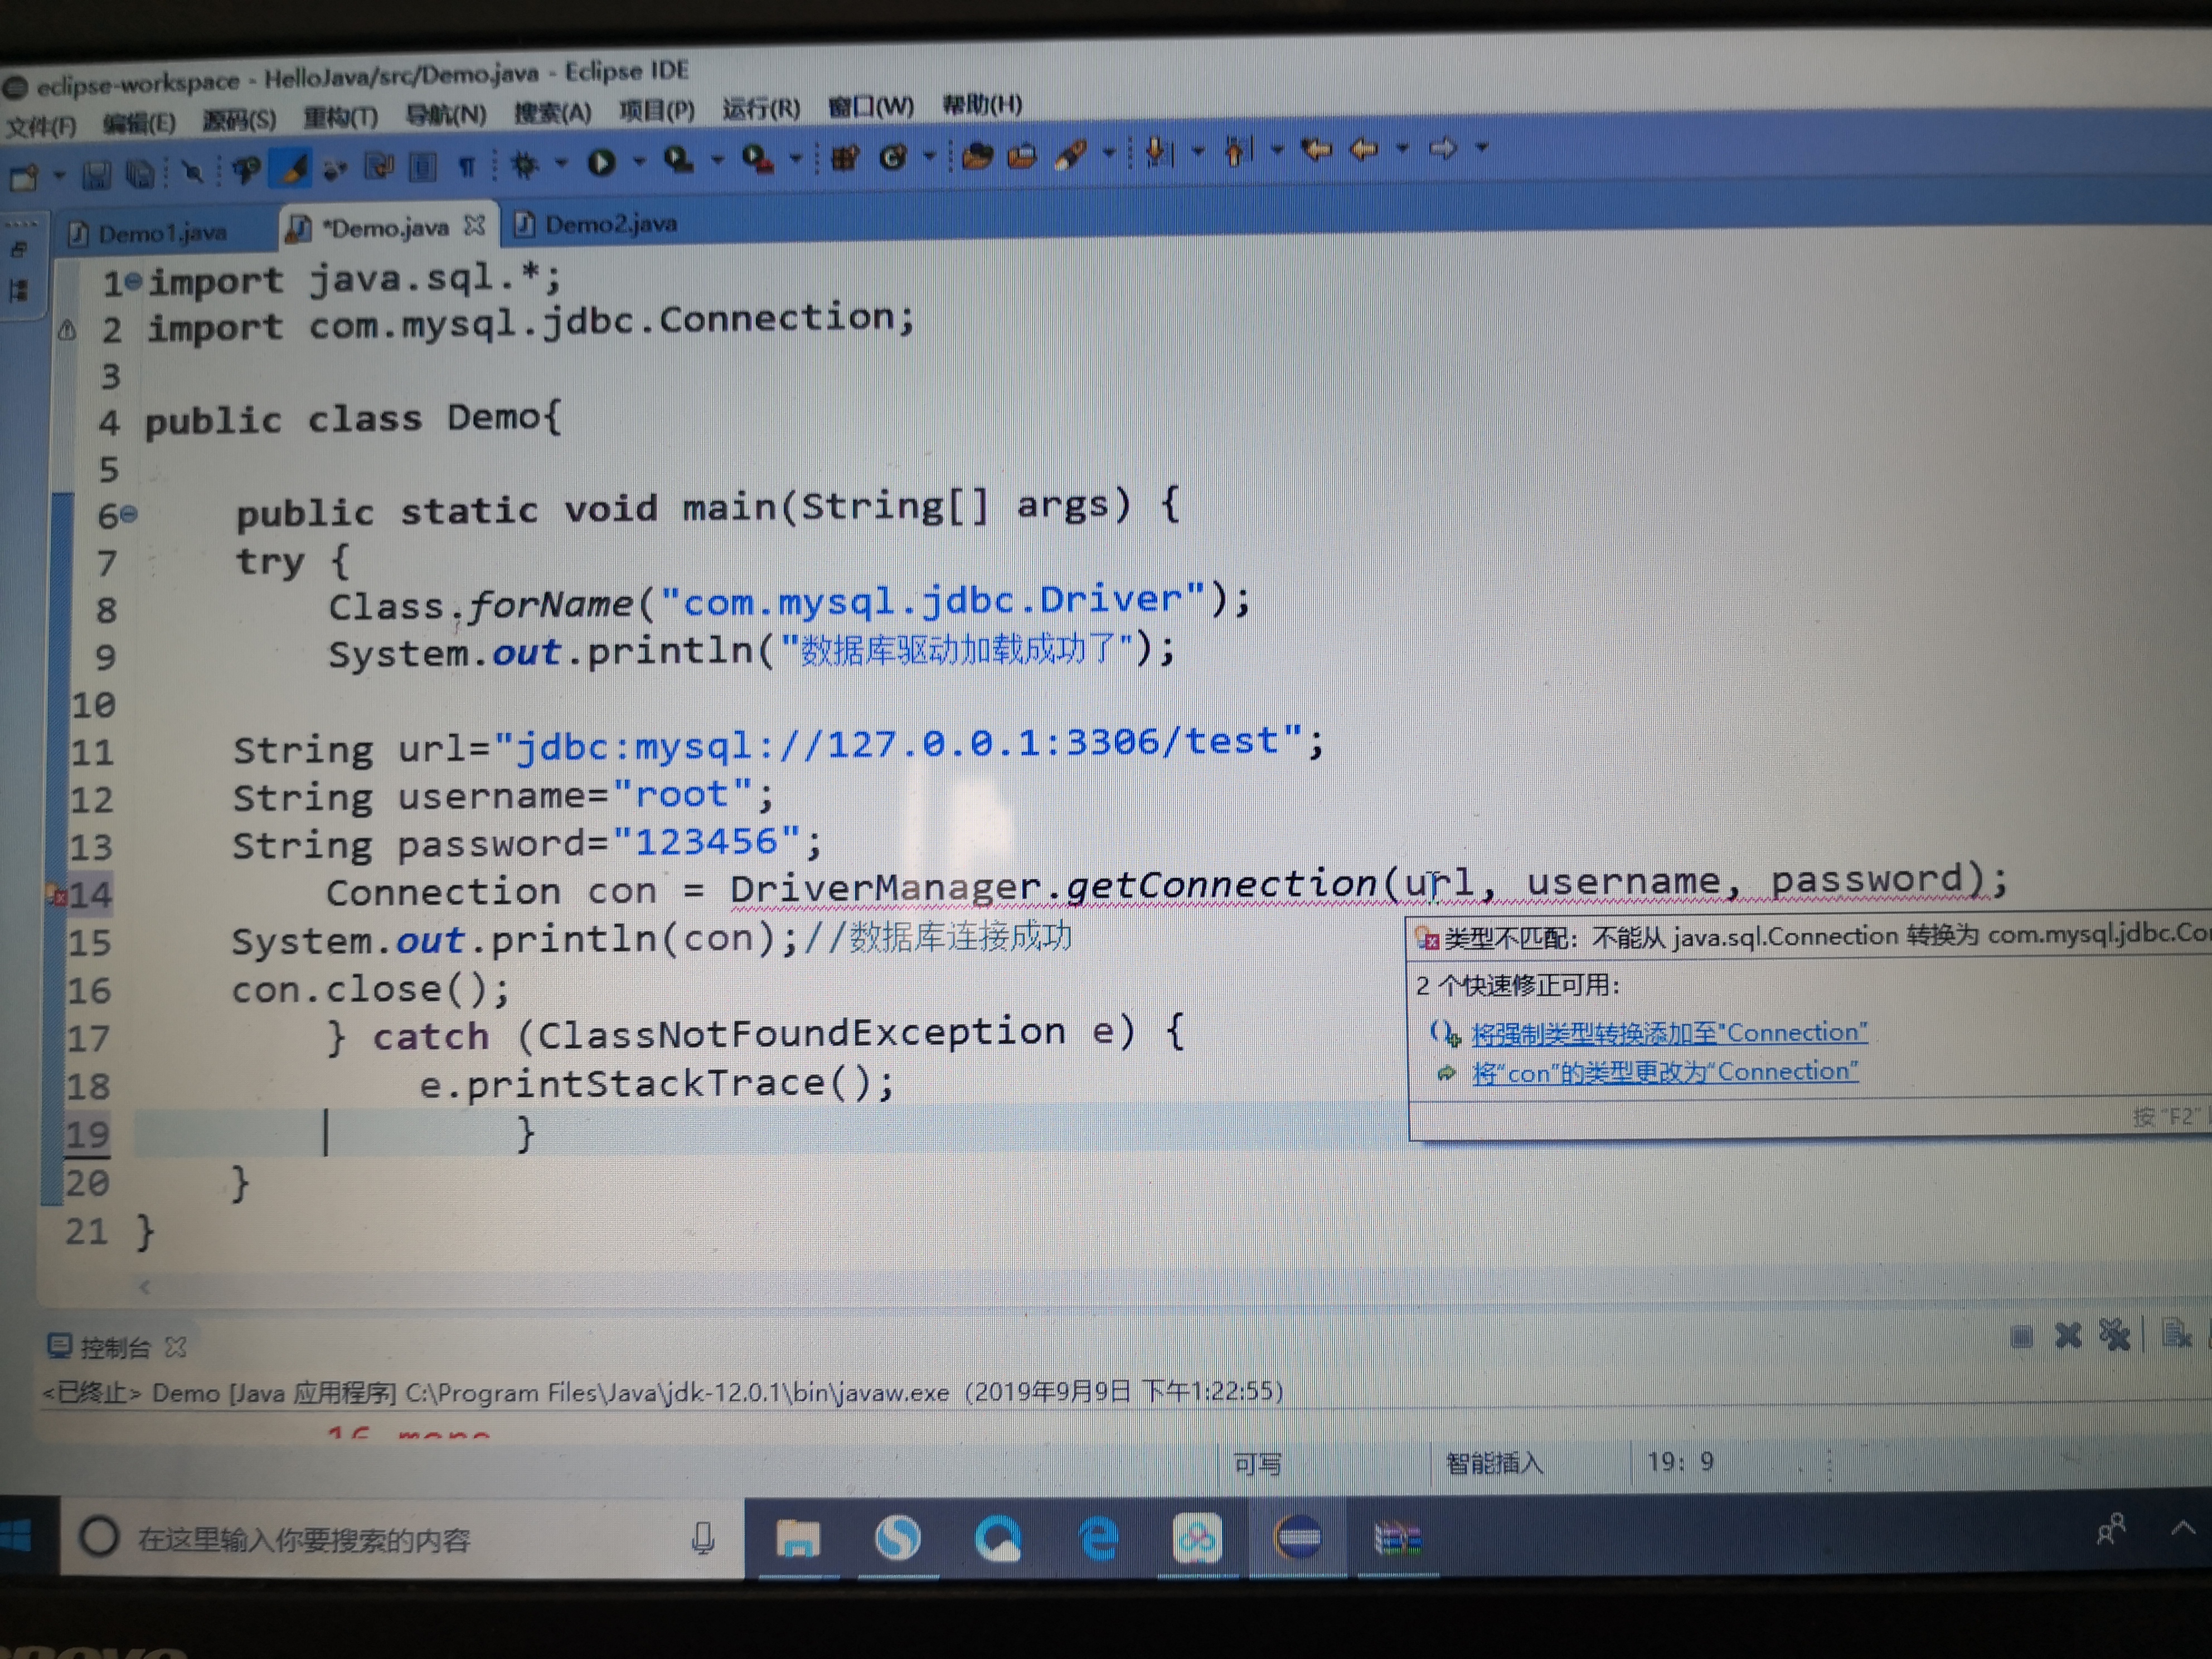Click the Eclipse taskbar icon

tap(1297, 1537)
